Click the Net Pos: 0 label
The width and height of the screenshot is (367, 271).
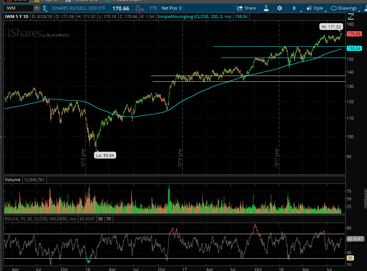pos(171,8)
